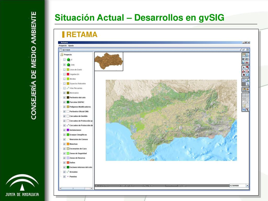
Task: Click the stacked blue layers tool
Action: (x=247, y=84)
